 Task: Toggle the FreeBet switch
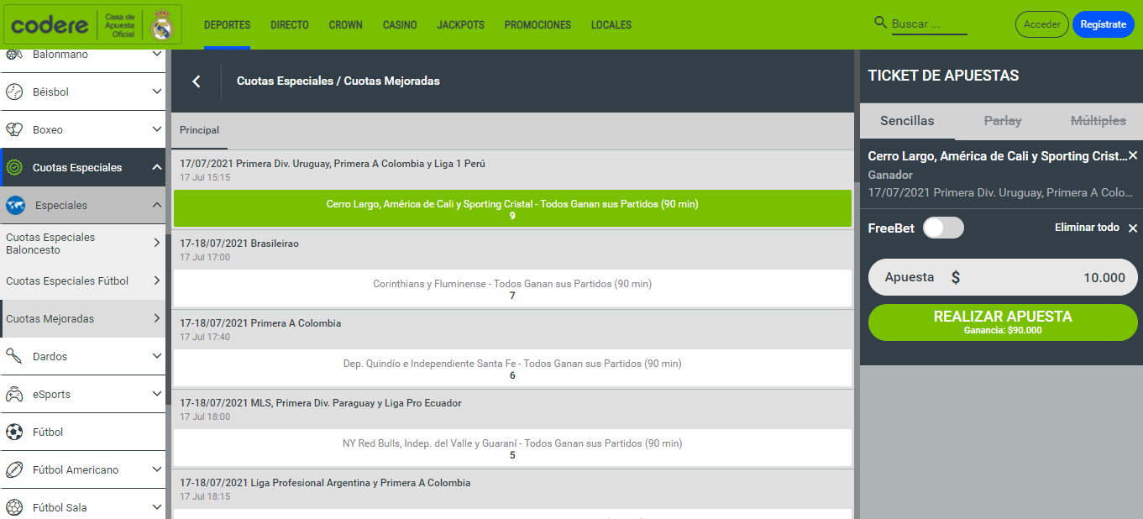(x=943, y=228)
